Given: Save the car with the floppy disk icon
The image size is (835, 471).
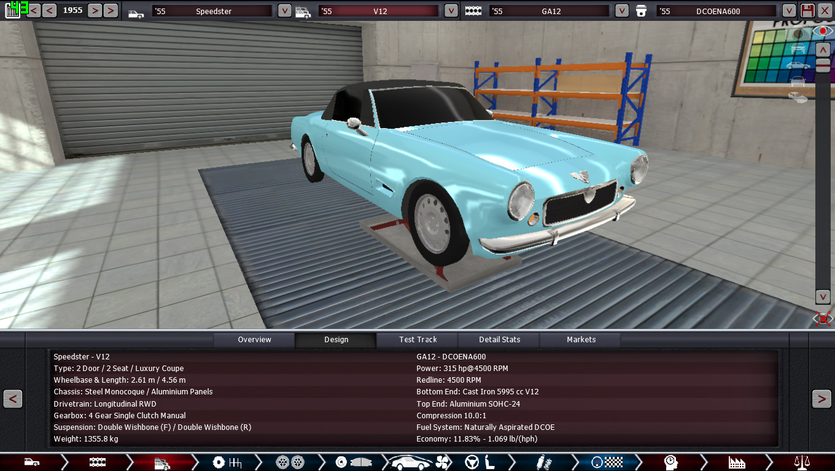Looking at the screenshot, I should tap(807, 10).
